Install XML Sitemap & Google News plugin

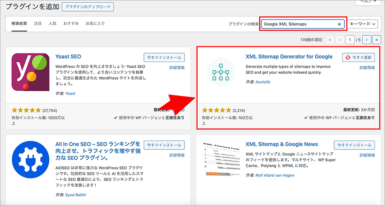pos(354,145)
